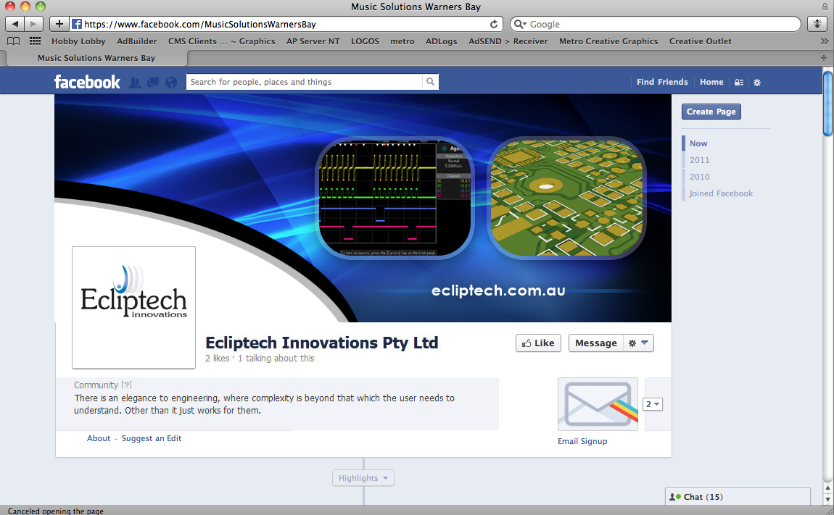Click the Safari address bar URL

tap(200, 24)
